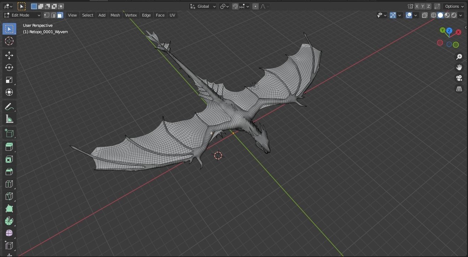Set selection mode to Invert
Viewport: 468px width, 257px height.
point(54,6)
